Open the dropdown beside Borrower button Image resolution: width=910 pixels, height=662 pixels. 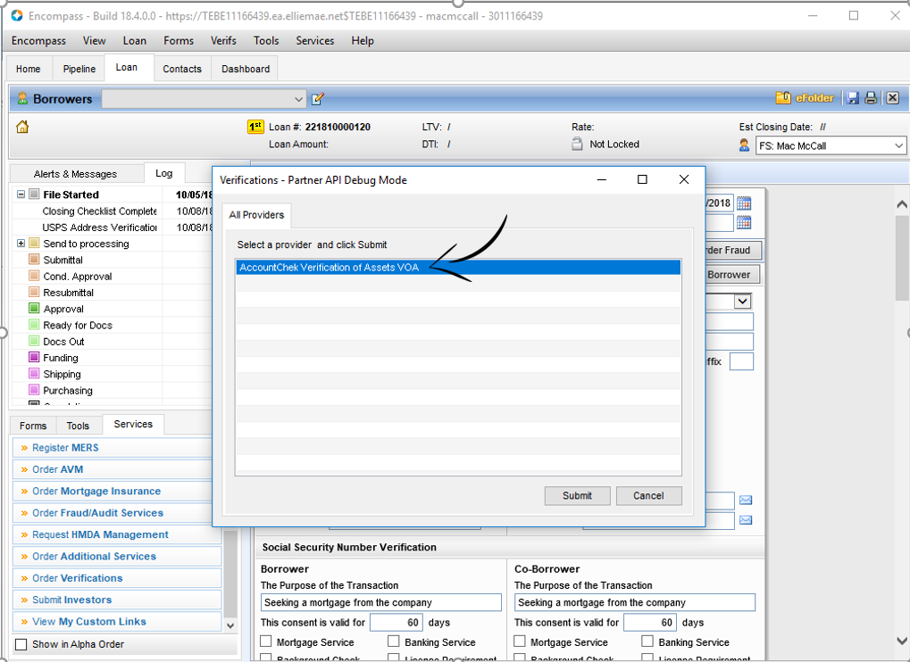pyautogui.click(x=742, y=302)
